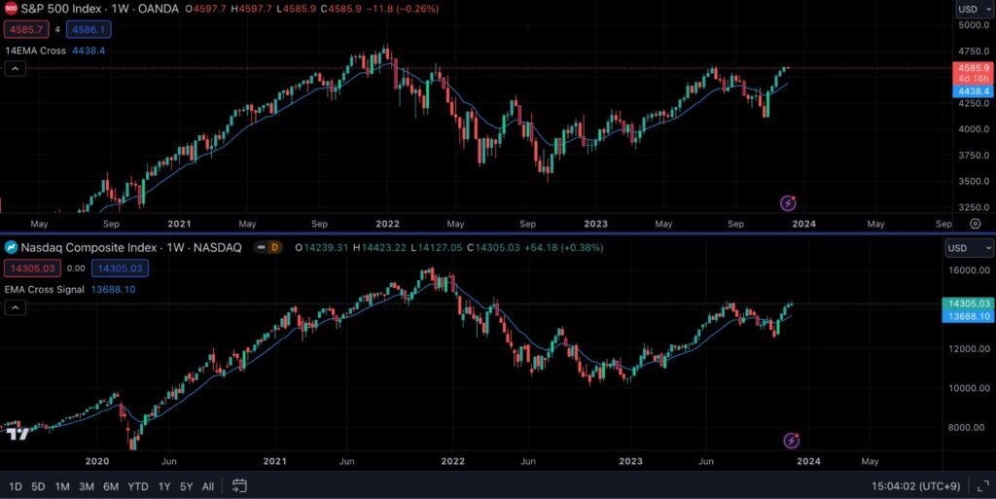The height and width of the screenshot is (499, 996).
Task: Click the 13688.10 EMA value in Nasdaq legend
Action: point(113,289)
